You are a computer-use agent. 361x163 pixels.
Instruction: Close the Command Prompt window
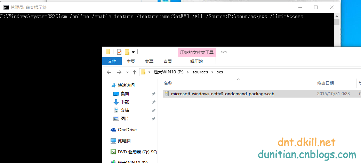332,7
